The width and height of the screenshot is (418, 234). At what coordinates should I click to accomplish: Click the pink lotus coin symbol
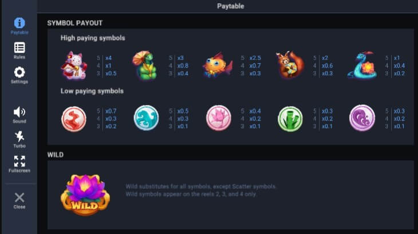pos(218,118)
